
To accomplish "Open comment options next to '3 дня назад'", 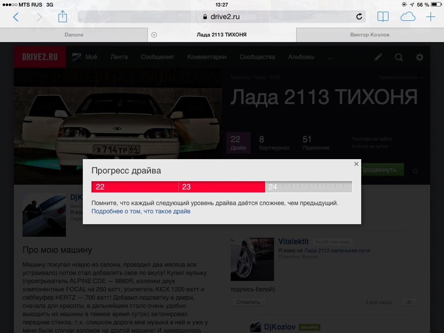I will coord(409,302).
